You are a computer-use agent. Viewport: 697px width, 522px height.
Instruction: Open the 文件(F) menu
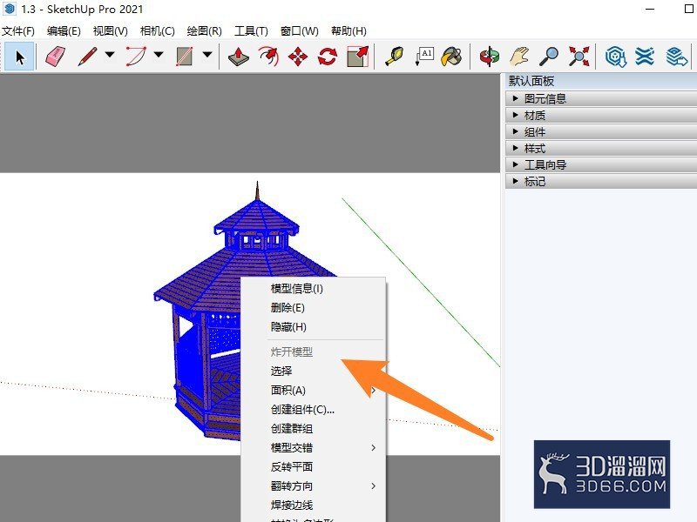tap(18, 30)
